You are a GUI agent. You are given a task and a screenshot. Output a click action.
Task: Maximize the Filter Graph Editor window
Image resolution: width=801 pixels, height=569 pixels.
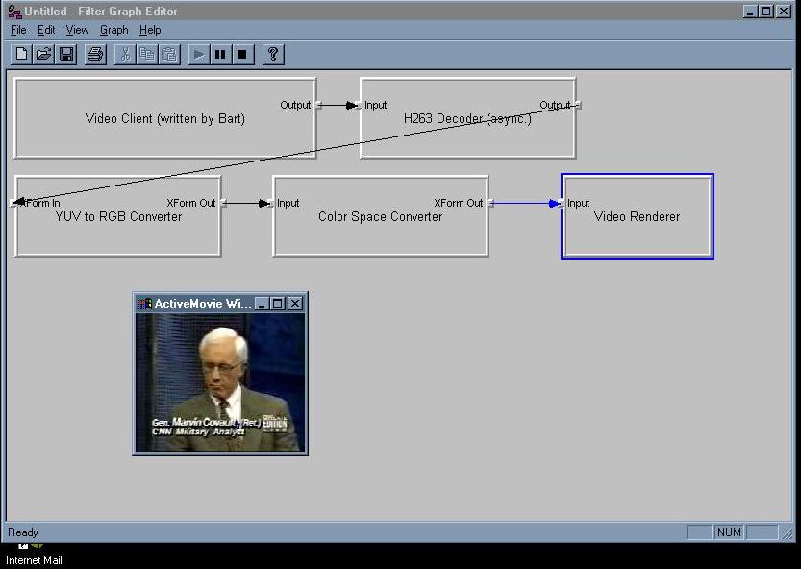tap(765, 11)
